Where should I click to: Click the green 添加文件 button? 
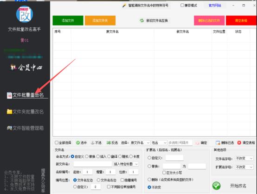click(x=68, y=20)
